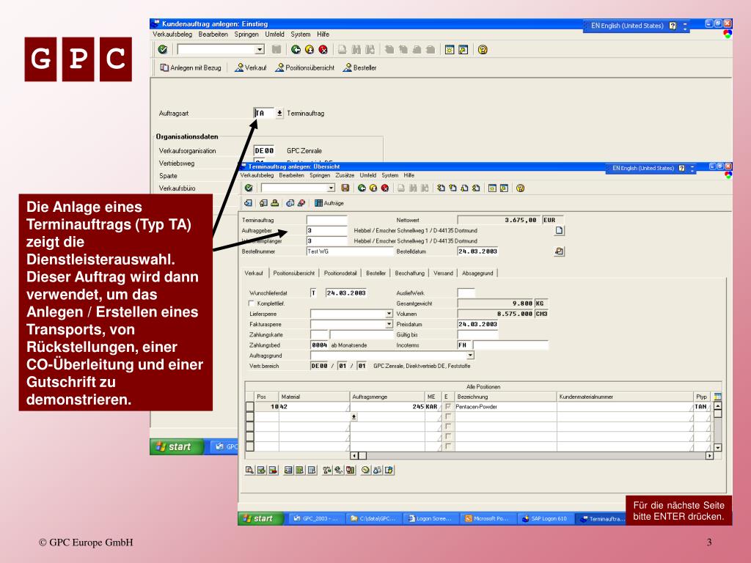Click last page icon in Terminauftrag toolbar
The width and height of the screenshot is (751, 563).
[476, 188]
